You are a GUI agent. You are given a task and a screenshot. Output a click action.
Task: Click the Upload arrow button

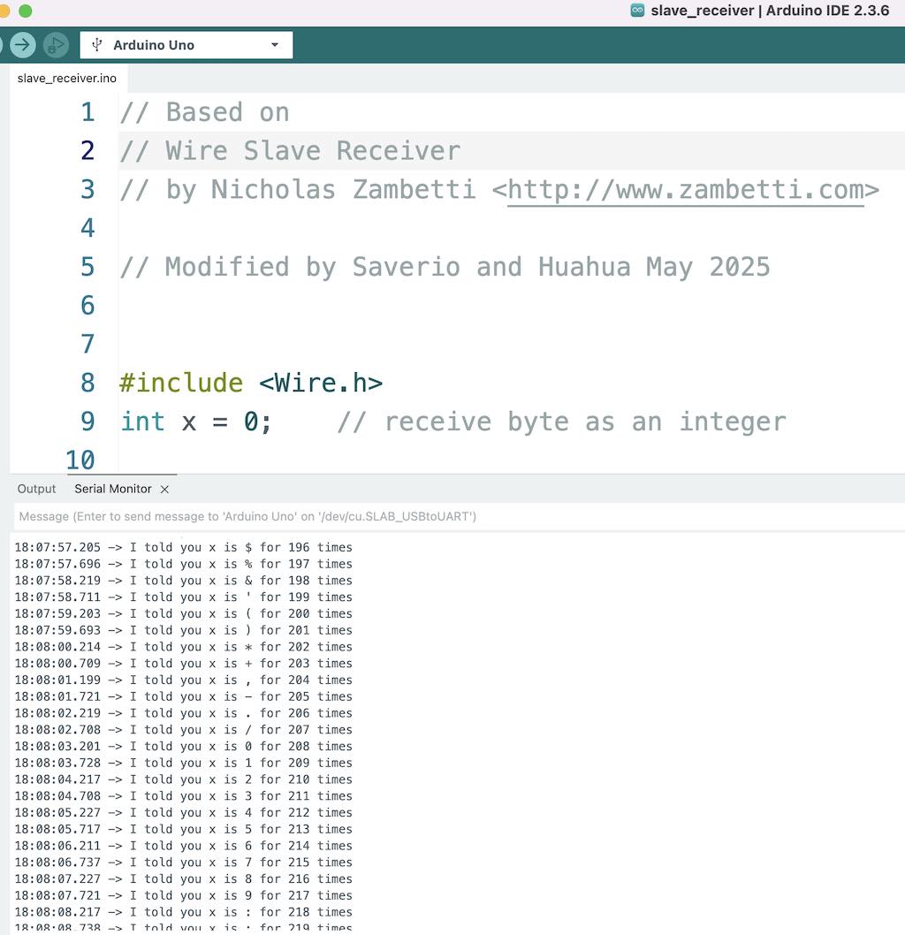(x=23, y=45)
